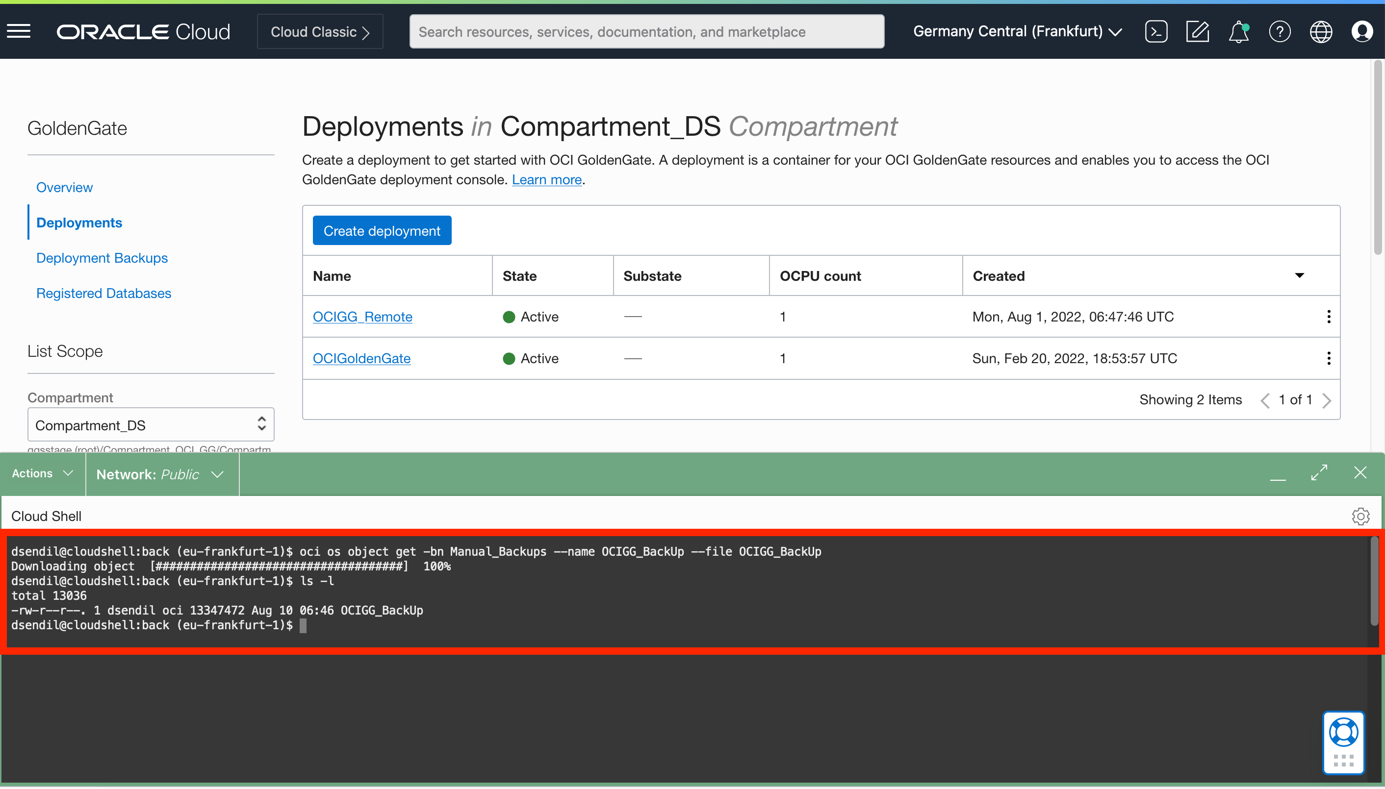Open the notifications bell
Viewport: 1385px width, 789px height.
tap(1238, 31)
